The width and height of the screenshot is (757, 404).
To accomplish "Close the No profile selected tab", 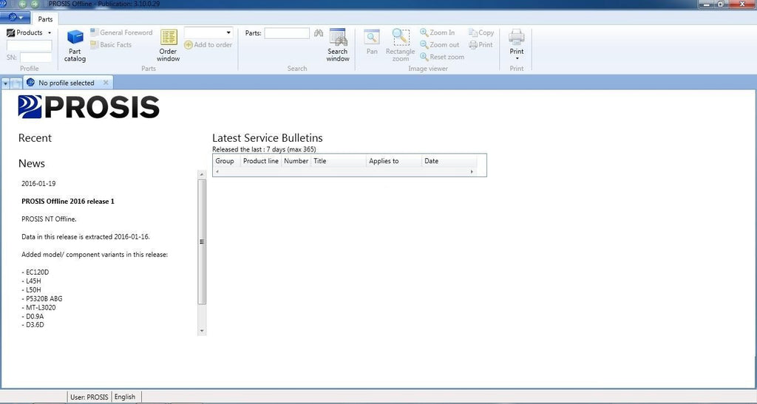I will point(106,83).
